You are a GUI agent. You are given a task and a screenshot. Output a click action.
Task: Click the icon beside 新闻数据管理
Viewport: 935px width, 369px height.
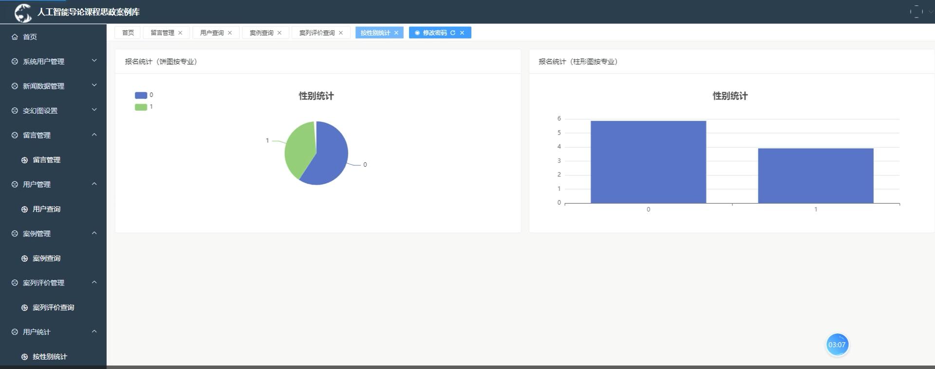(15, 86)
